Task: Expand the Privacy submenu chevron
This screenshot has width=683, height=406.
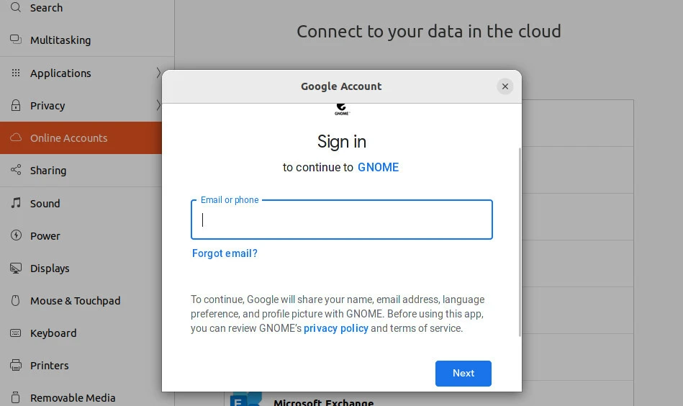Action: pos(158,106)
